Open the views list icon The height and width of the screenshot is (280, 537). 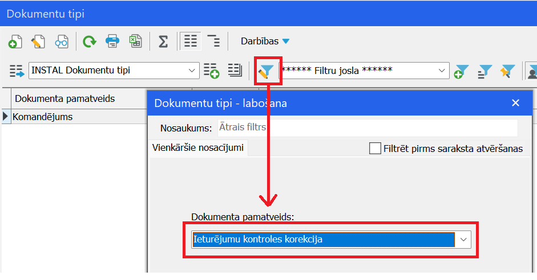click(235, 71)
